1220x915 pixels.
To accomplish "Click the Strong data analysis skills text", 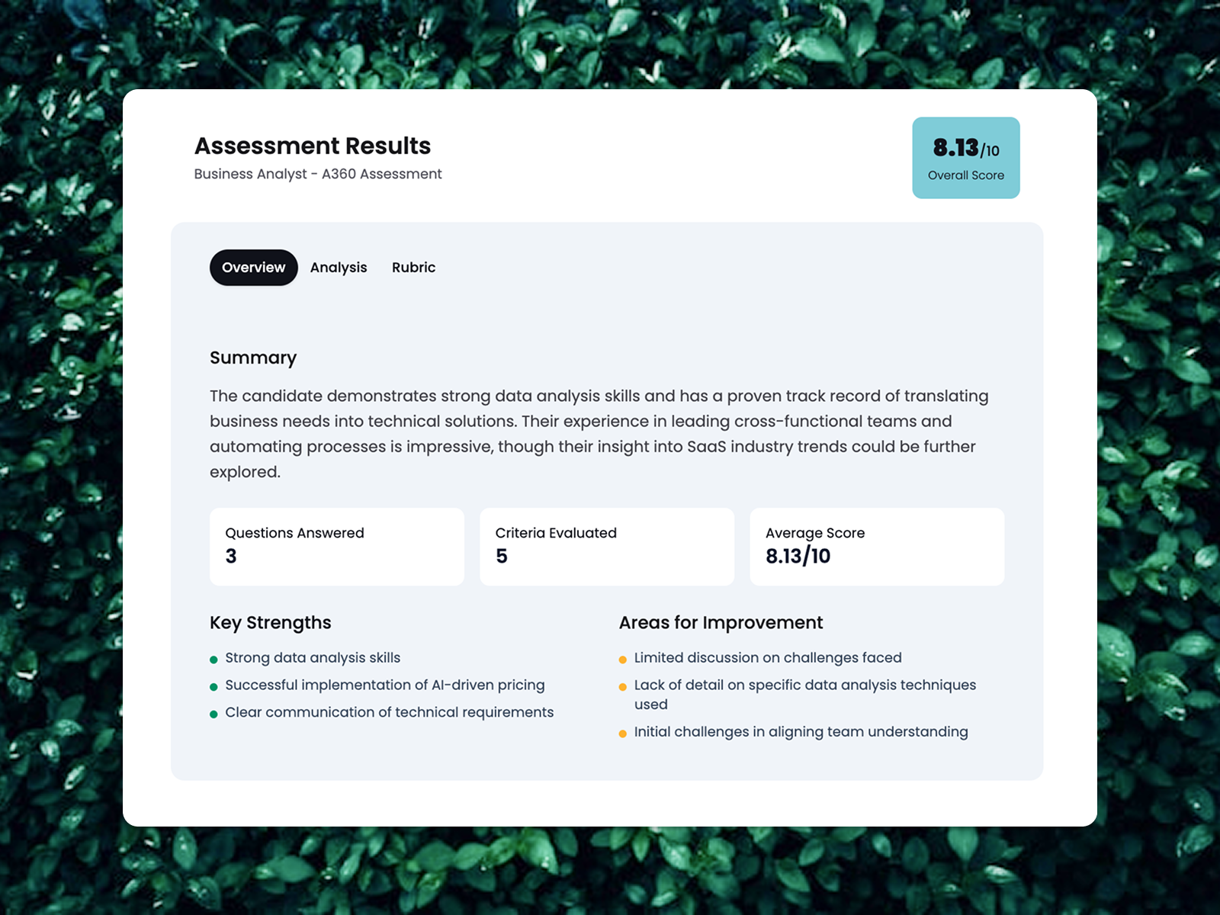I will pos(313,658).
